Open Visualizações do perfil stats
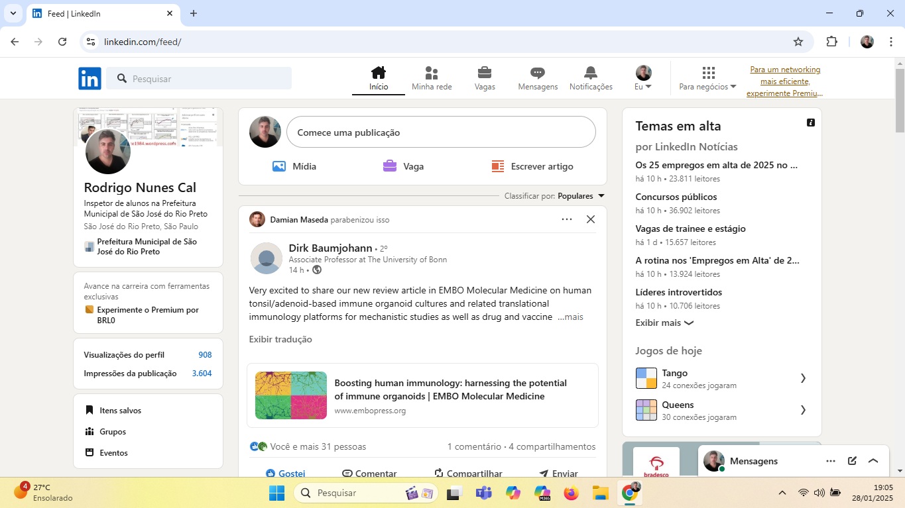905x508 pixels. (x=148, y=354)
